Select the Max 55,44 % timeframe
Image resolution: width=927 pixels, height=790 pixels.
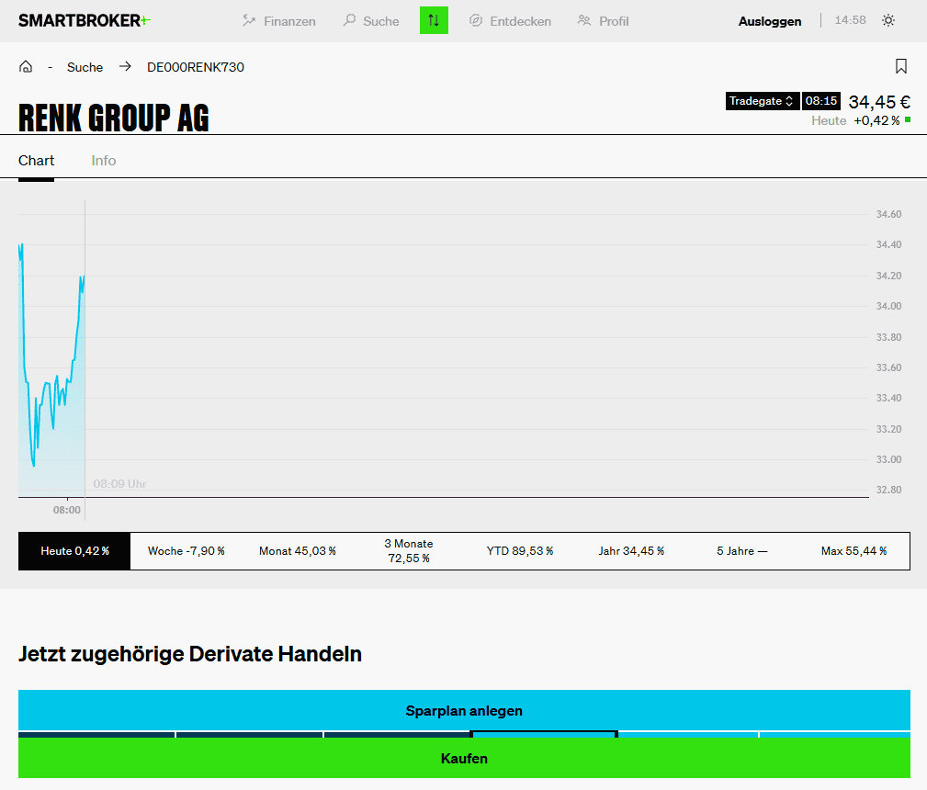pos(854,551)
